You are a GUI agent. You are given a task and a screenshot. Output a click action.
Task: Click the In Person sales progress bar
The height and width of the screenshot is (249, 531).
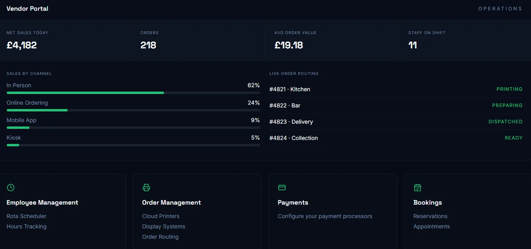133,93
